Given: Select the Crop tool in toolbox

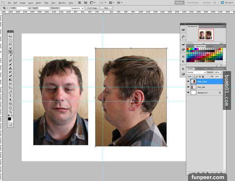Looking at the screenshot, I should (11, 52).
